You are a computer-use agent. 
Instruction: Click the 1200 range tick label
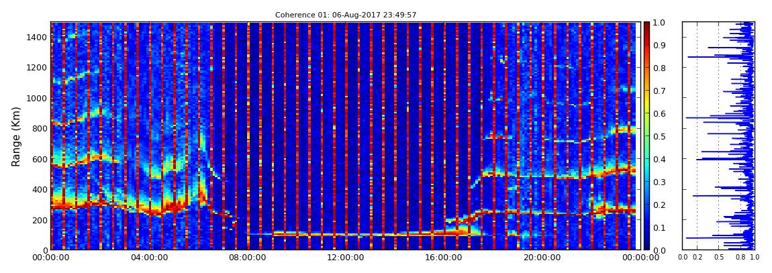[x=37, y=68]
